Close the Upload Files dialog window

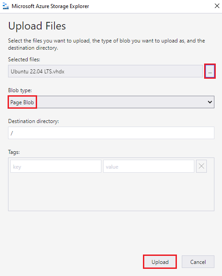[217, 6]
